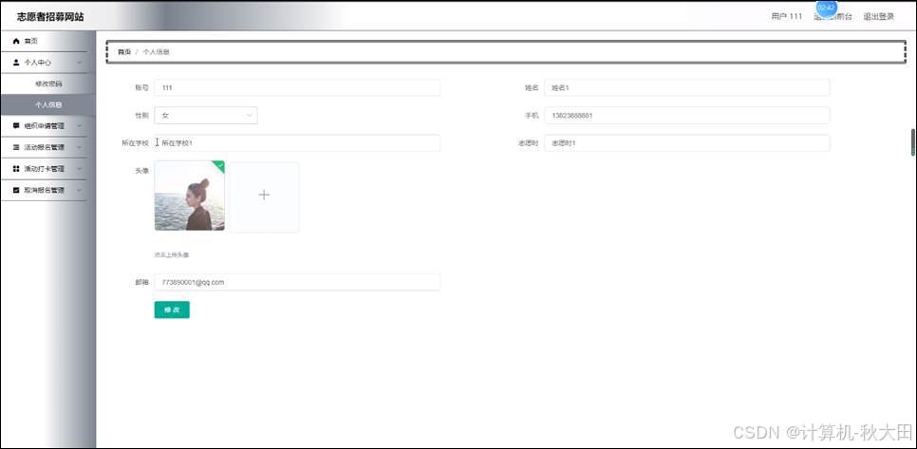
Task: Click the 手机 phone number field
Action: pyautogui.click(x=686, y=116)
